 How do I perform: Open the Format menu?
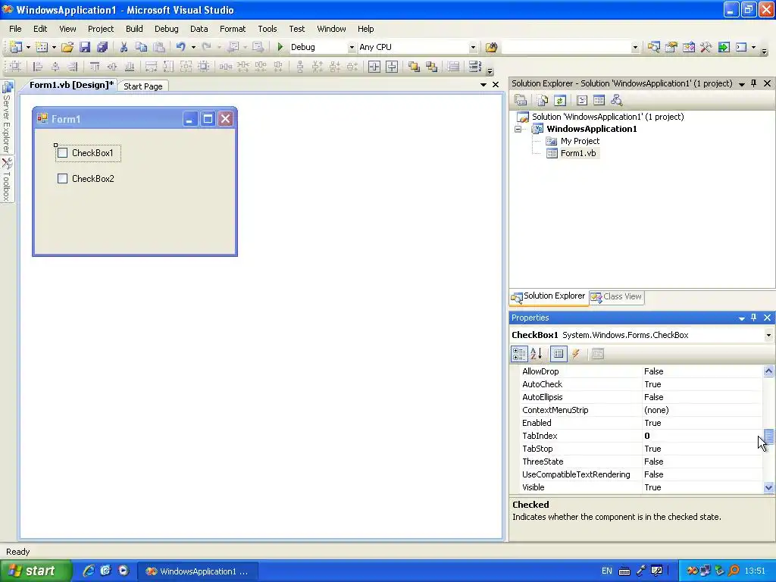[233, 29]
